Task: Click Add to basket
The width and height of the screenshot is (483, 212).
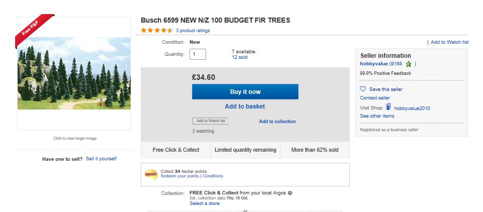Action: [245, 107]
